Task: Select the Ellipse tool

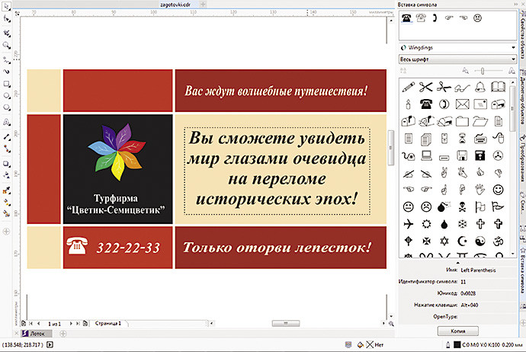Action: pos(6,96)
